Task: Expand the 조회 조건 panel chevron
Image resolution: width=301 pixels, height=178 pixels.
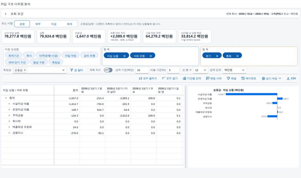Action: click(x=5, y=14)
